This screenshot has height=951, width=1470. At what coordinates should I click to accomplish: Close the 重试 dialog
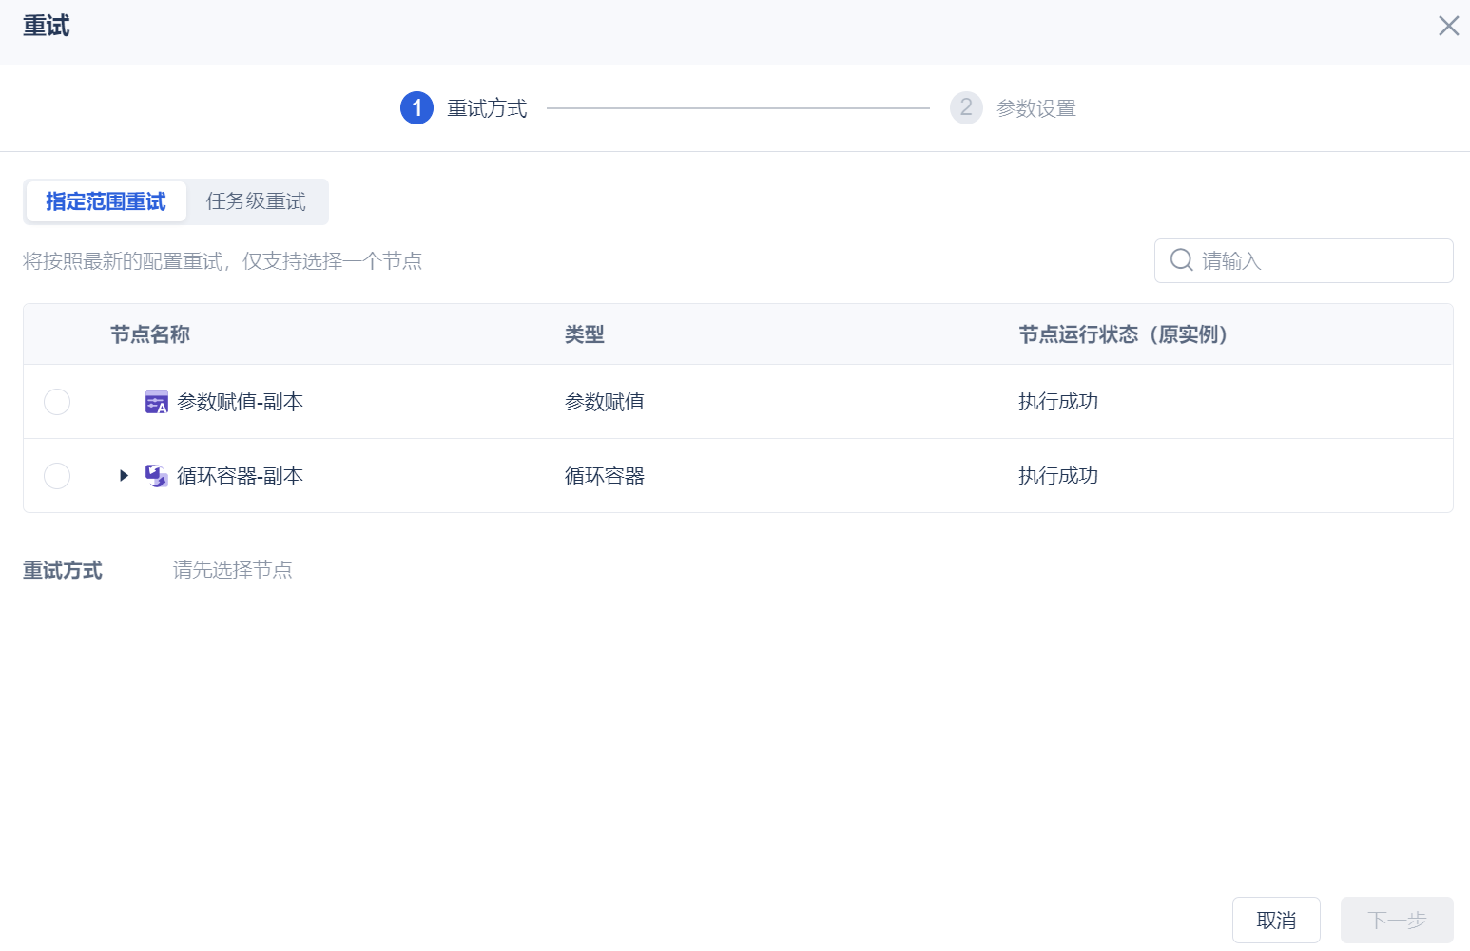click(1448, 26)
